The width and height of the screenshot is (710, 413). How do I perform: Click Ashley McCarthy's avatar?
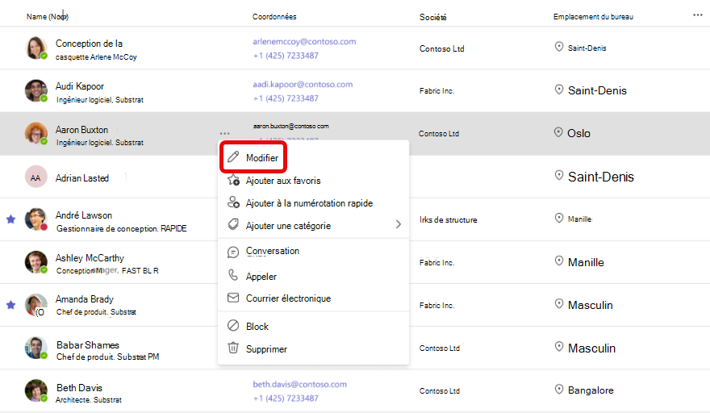tap(35, 262)
